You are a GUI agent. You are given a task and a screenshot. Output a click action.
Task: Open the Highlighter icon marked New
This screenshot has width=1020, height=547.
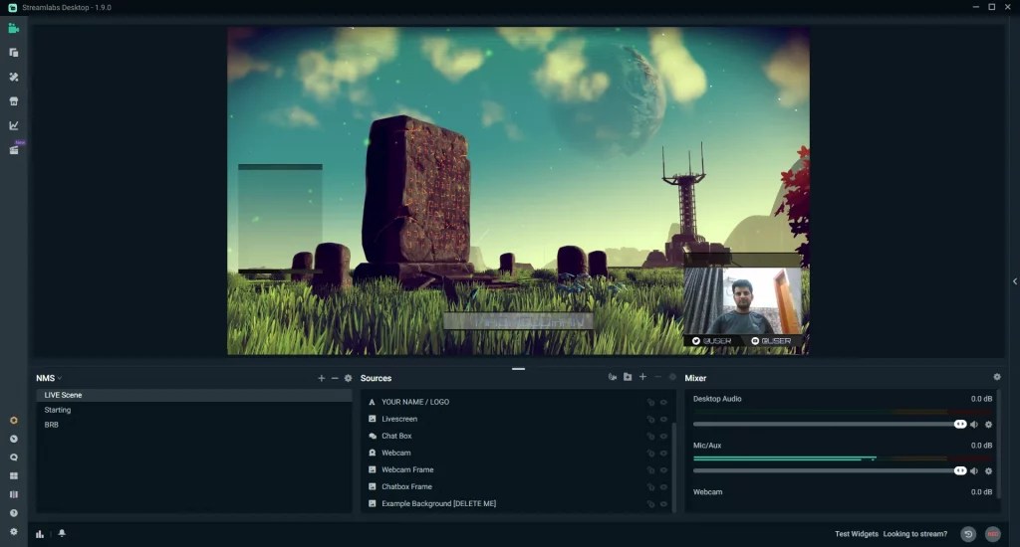[x=14, y=150]
